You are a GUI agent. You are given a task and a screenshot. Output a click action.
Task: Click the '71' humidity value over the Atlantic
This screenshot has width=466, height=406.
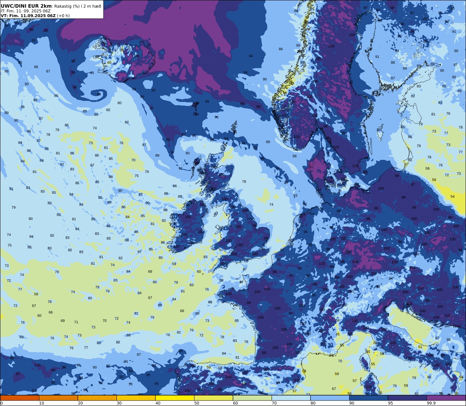pos(76,322)
